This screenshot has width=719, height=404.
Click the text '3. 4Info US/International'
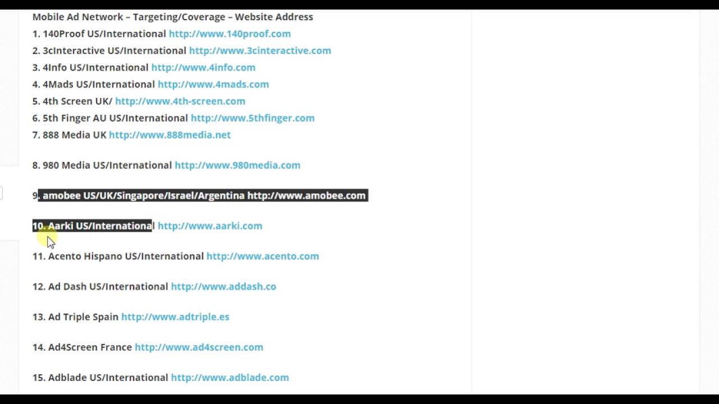pyautogui.click(x=90, y=67)
